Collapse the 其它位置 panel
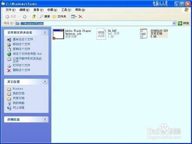192x144 pixels. [45, 81]
